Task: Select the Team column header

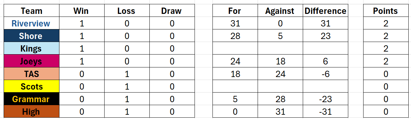Action: point(32,11)
